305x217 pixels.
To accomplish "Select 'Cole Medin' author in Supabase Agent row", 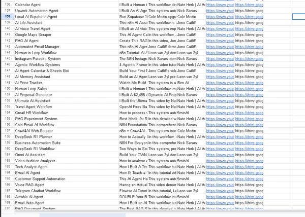I will (x=191, y=17).
